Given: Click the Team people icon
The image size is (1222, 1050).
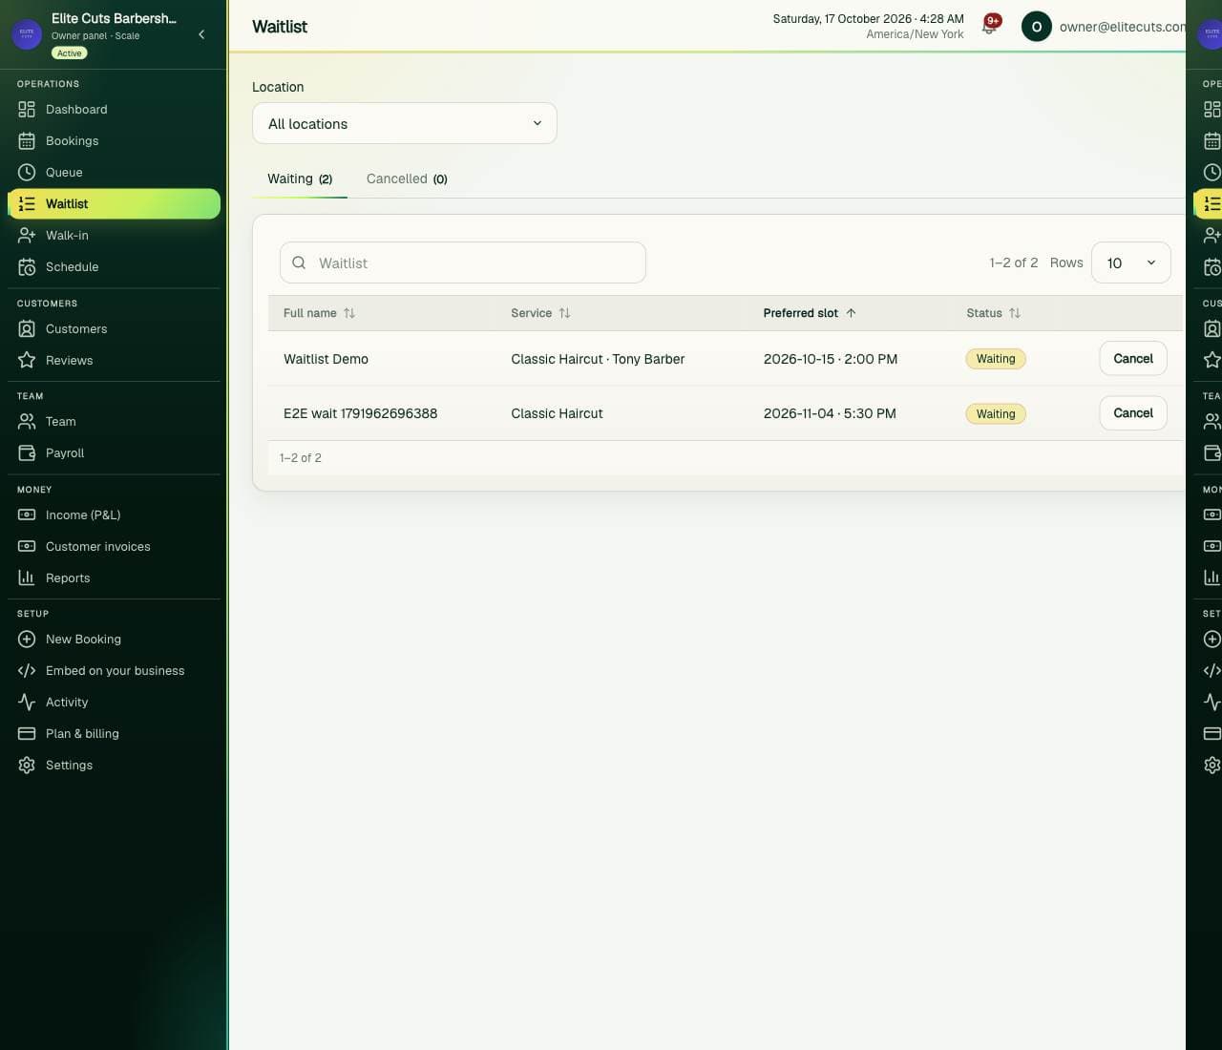Looking at the screenshot, I should [x=27, y=422].
